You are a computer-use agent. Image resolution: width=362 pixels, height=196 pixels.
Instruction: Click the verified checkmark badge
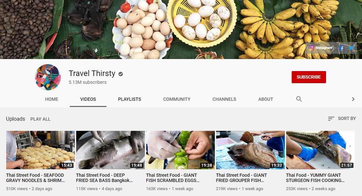click(x=121, y=74)
